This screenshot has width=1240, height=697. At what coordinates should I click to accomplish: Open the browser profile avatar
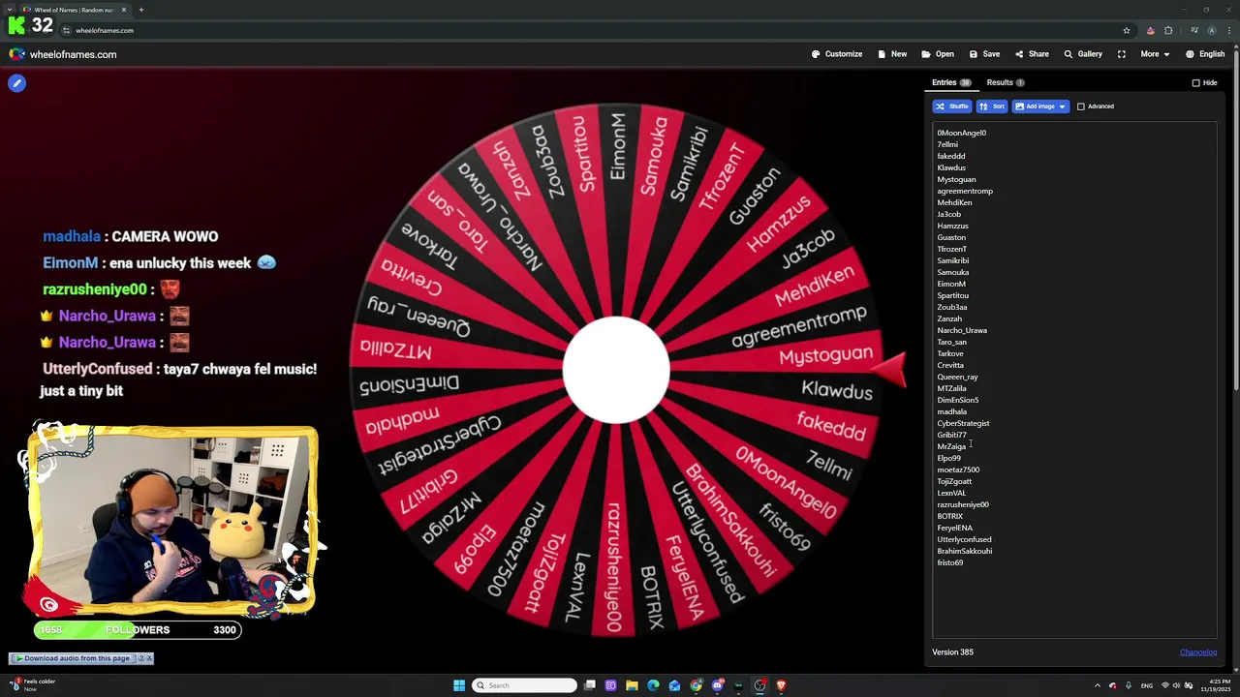(1211, 30)
